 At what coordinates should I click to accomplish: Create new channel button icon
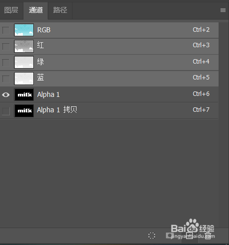click(189, 236)
